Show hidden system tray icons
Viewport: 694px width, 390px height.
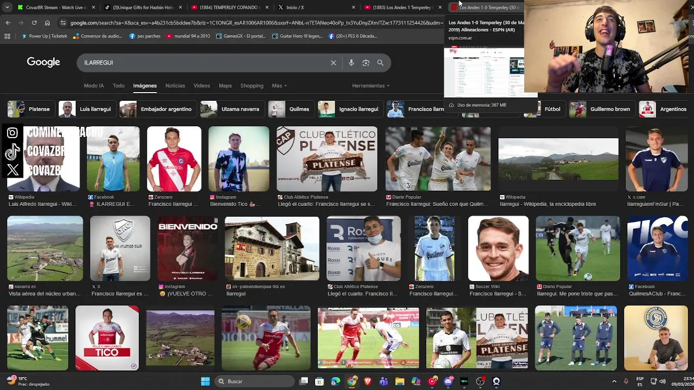(x=614, y=381)
